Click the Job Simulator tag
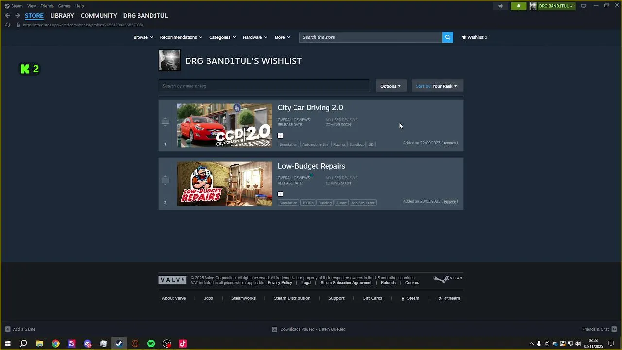Screen dimensions: 622x350 coord(363,203)
